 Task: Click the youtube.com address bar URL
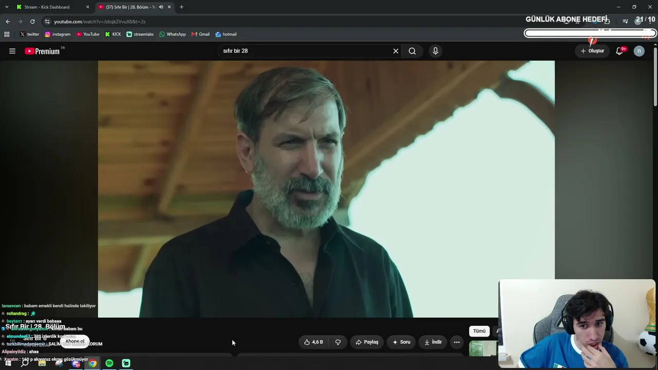100,22
